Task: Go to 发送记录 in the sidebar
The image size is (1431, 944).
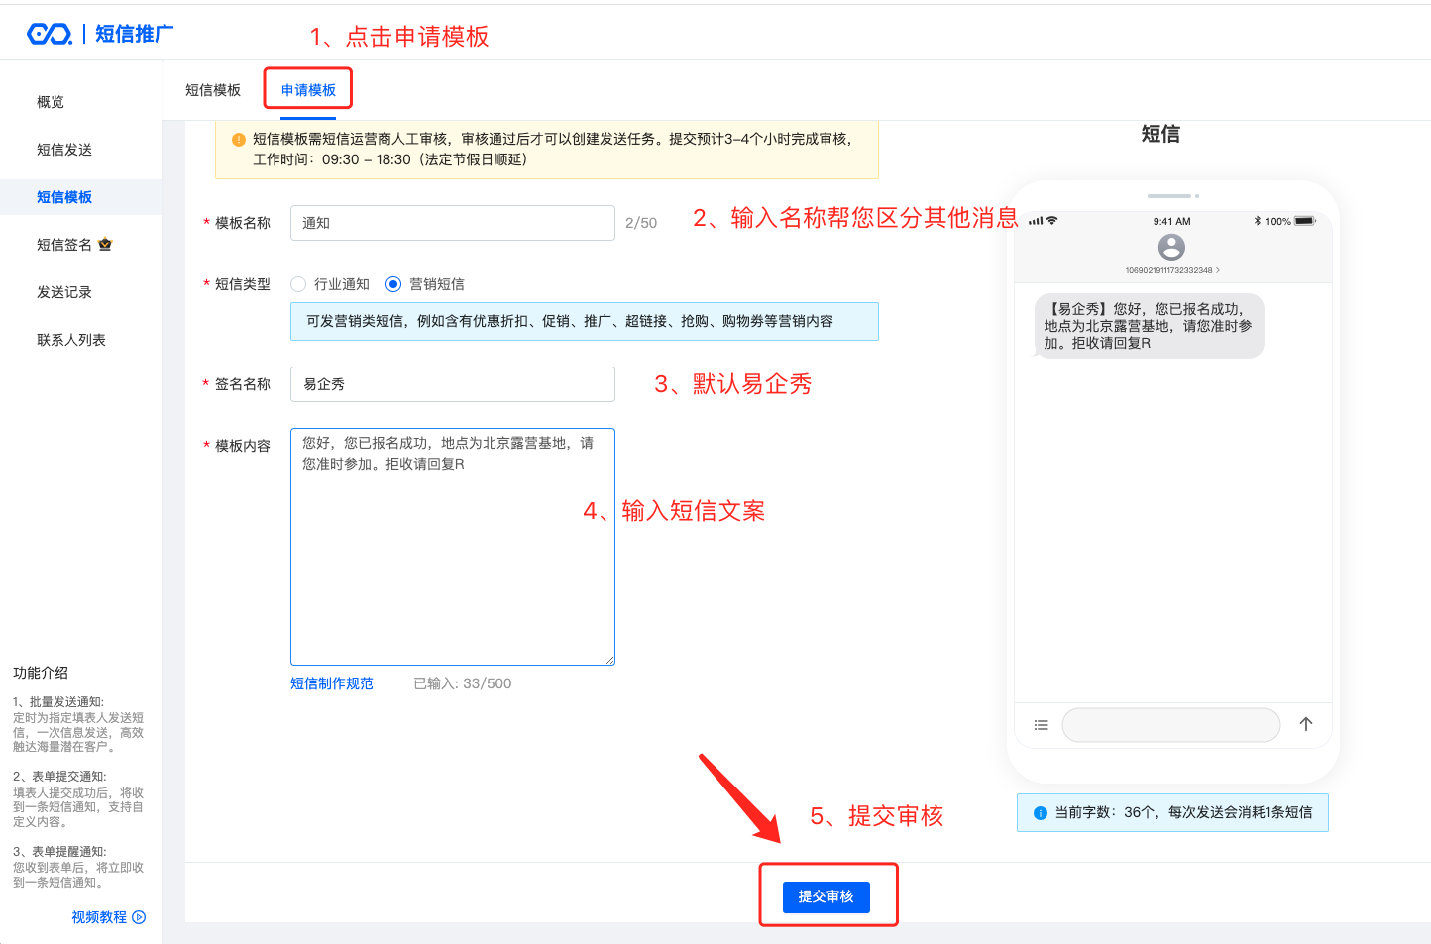Action: point(64,292)
